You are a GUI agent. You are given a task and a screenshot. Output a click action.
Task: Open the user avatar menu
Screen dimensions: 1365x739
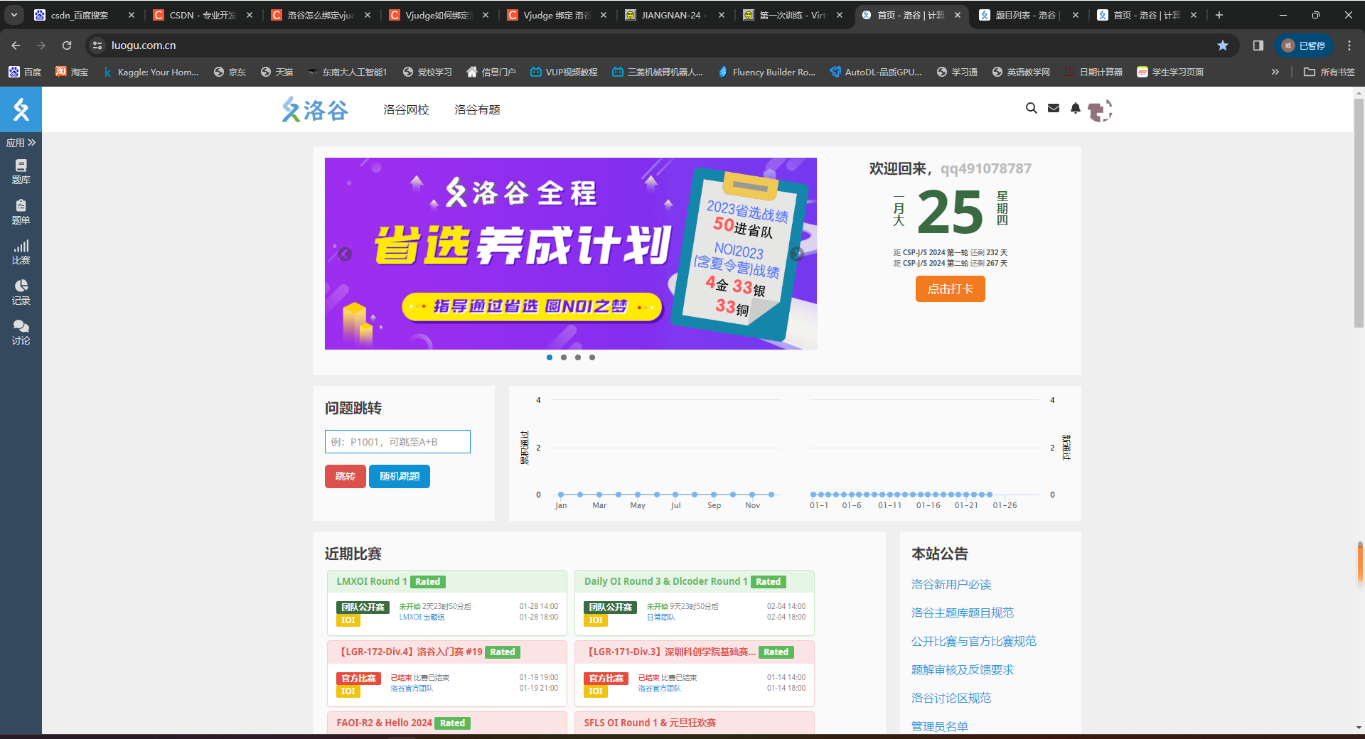pos(1098,110)
